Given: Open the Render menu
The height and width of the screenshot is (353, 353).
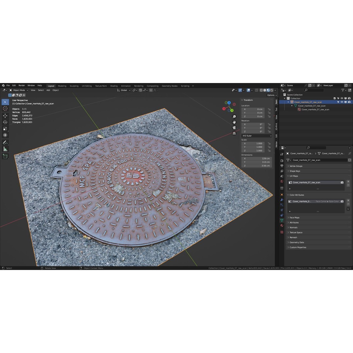Looking at the screenshot, I should coord(22,86).
